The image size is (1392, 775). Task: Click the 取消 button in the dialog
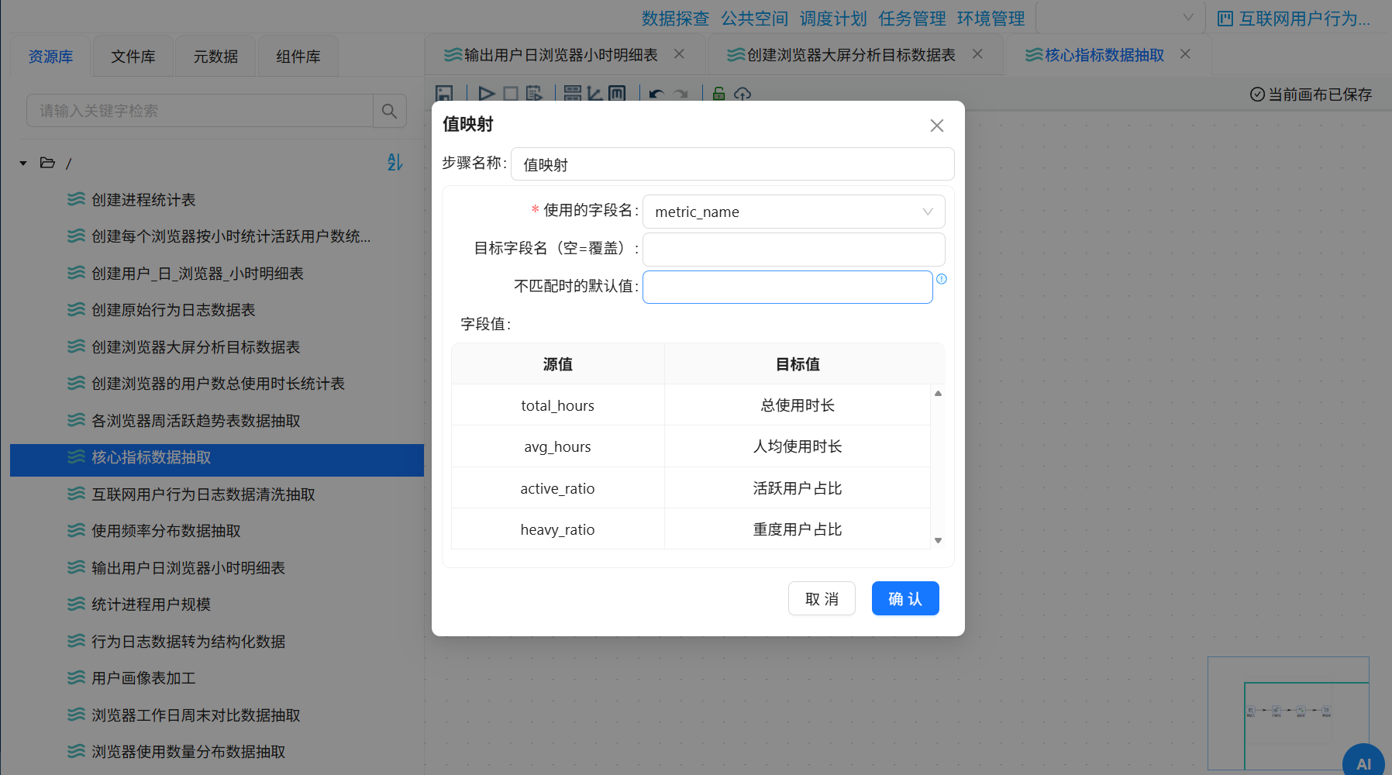[822, 598]
